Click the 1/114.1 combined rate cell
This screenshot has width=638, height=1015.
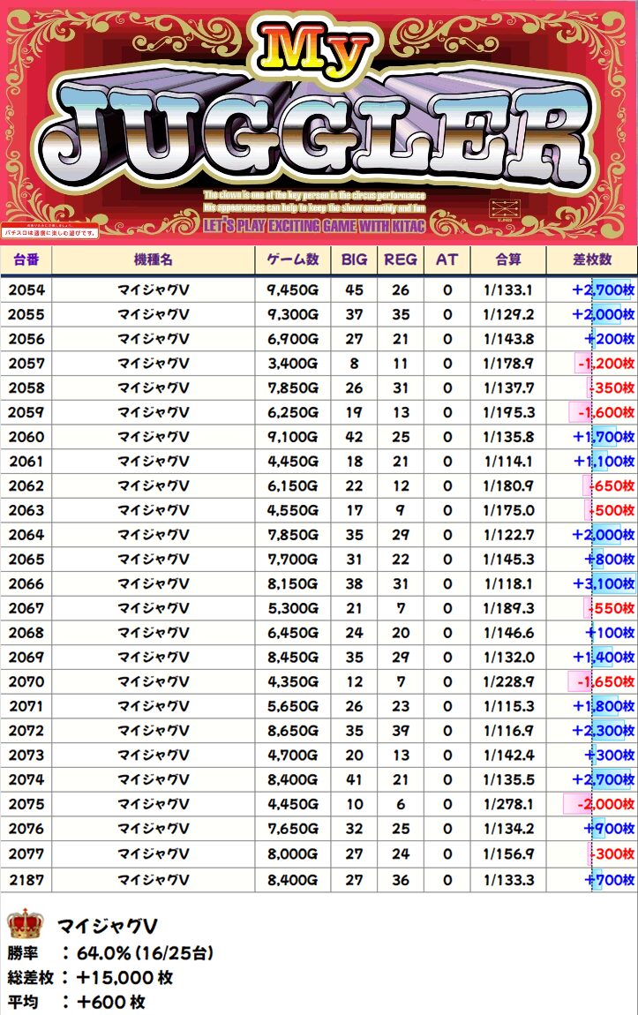click(x=508, y=462)
